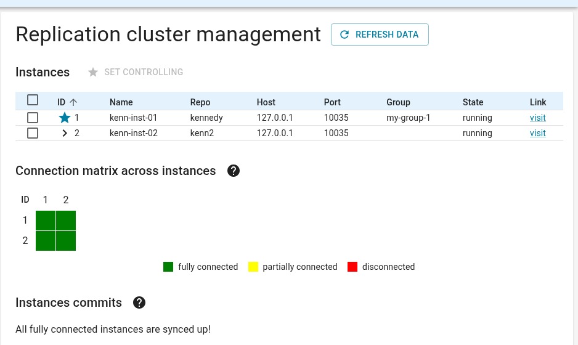Expand the kenn-inst-02 row chevron
This screenshot has width=578, height=345.
pos(65,133)
